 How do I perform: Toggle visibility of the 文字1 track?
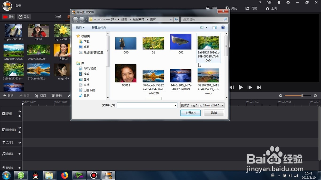coord(20,143)
